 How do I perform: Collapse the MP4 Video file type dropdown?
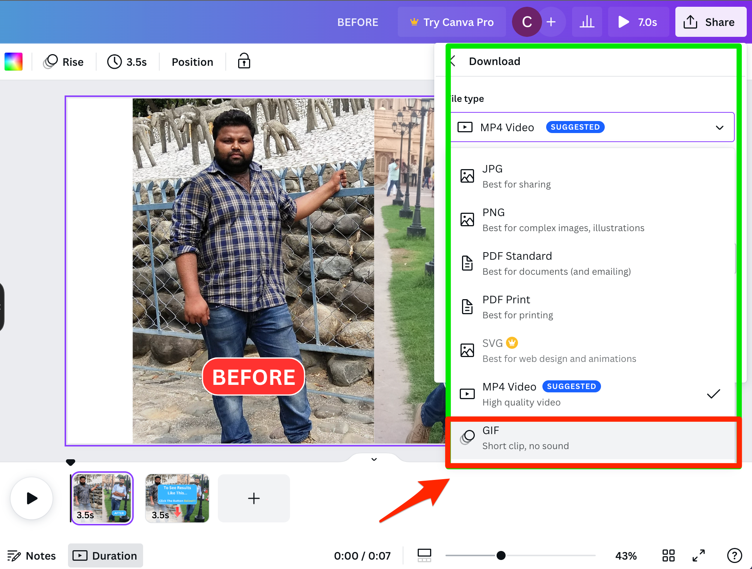(x=592, y=127)
